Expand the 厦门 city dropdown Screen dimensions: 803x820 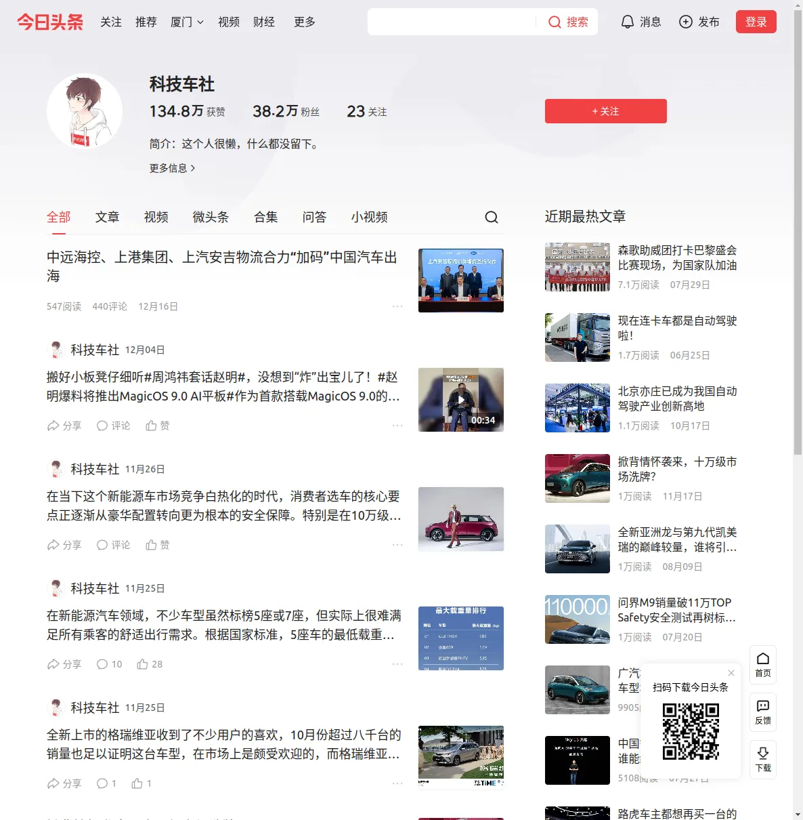pyautogui.click(x=187, y=22)
